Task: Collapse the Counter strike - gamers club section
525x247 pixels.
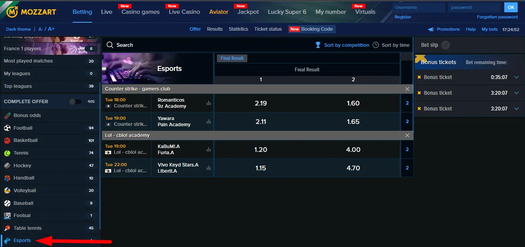Action: coord(407,89)
